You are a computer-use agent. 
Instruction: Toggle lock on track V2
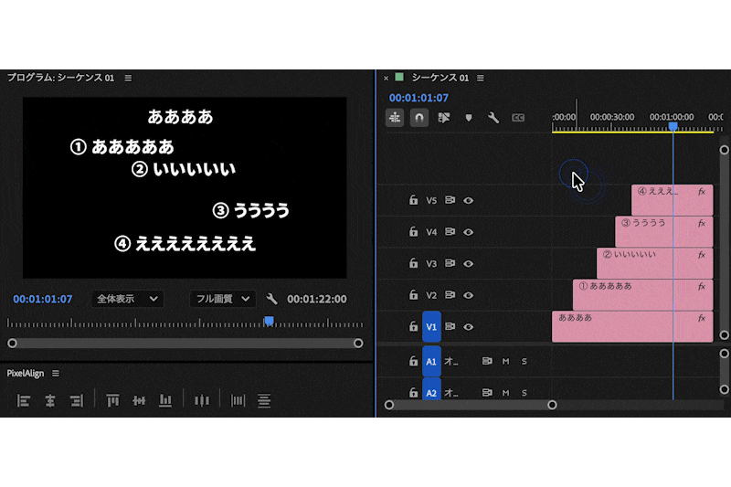pos(413,295)
